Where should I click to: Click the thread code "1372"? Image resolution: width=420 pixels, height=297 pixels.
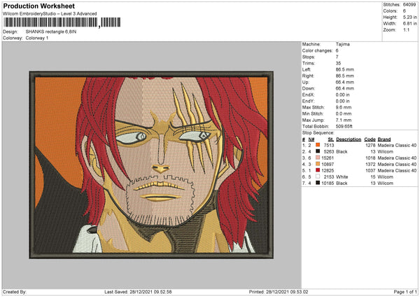click(x=370, y=165)
